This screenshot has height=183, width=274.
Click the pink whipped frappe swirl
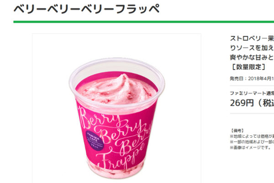point(117,90)
